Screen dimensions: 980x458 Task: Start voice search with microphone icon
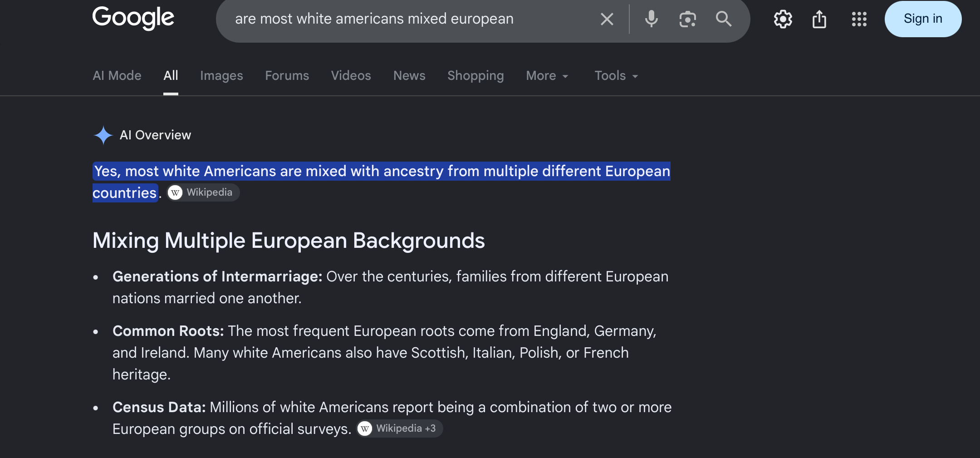pos(651,19)
